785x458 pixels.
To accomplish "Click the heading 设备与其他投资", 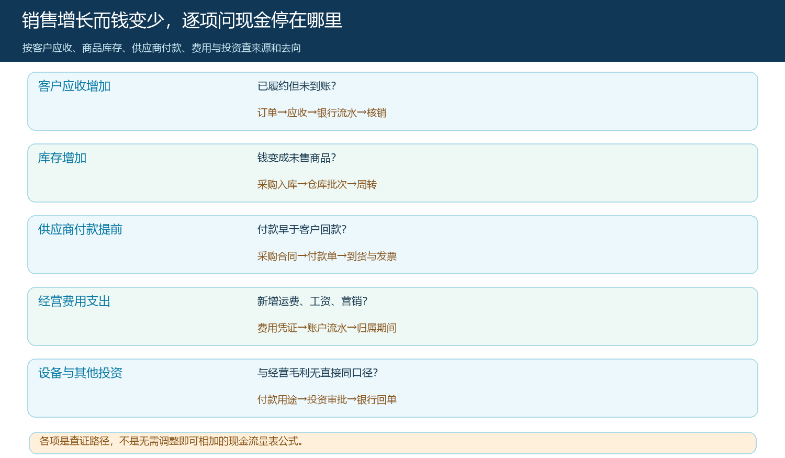I will pyautogui.click(x=80, y=373).
